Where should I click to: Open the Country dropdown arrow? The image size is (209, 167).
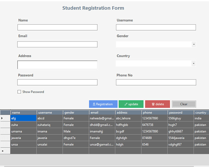(x=194, y=64)
